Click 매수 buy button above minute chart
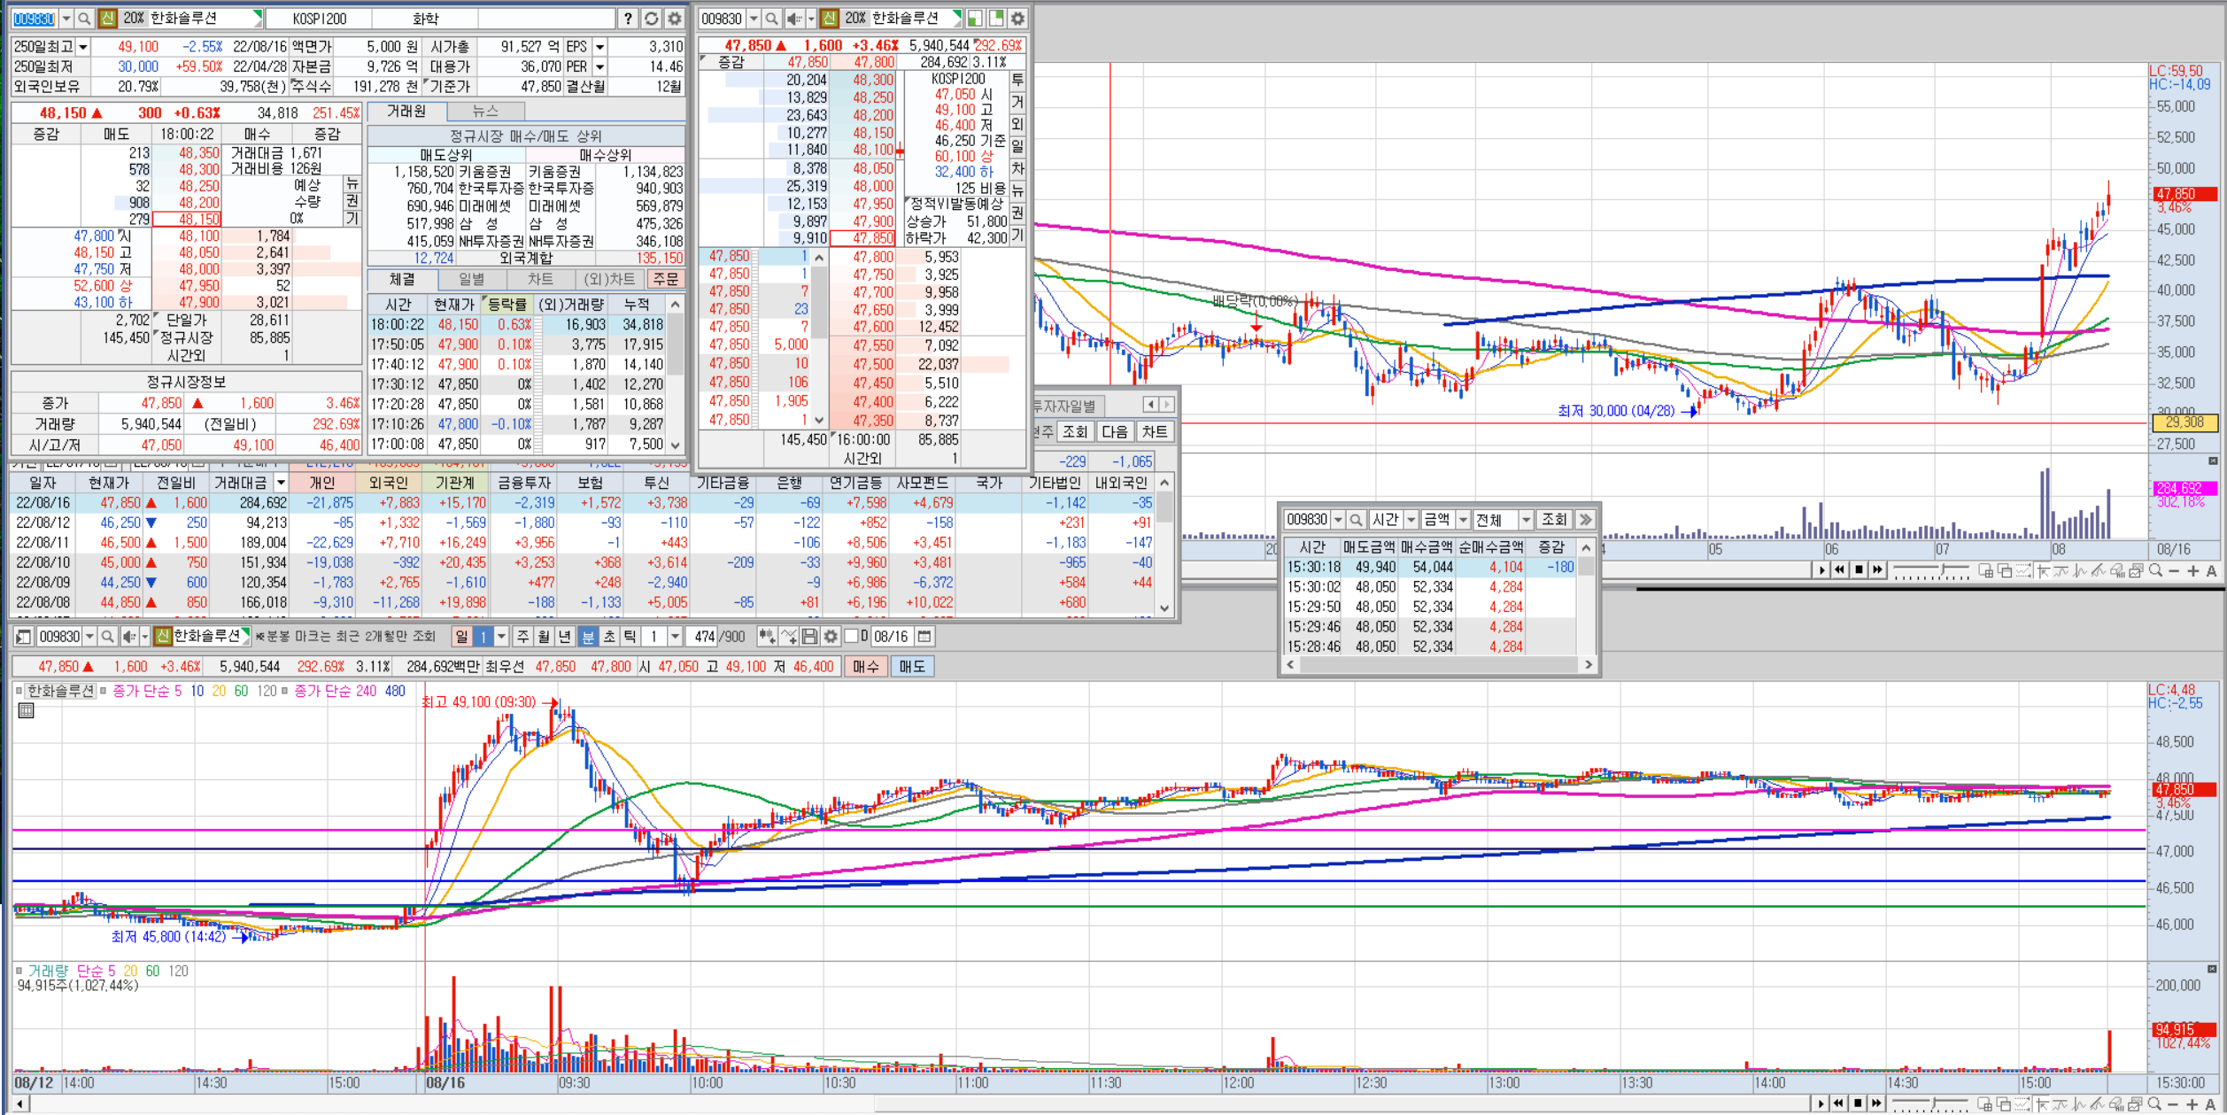The width and height of the screenshot is (2227, 1115). [x=865, y=666]
